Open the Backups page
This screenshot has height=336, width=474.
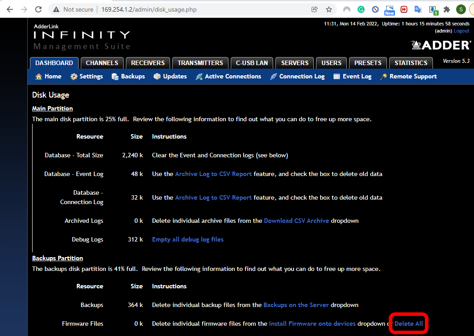point(128,76)
